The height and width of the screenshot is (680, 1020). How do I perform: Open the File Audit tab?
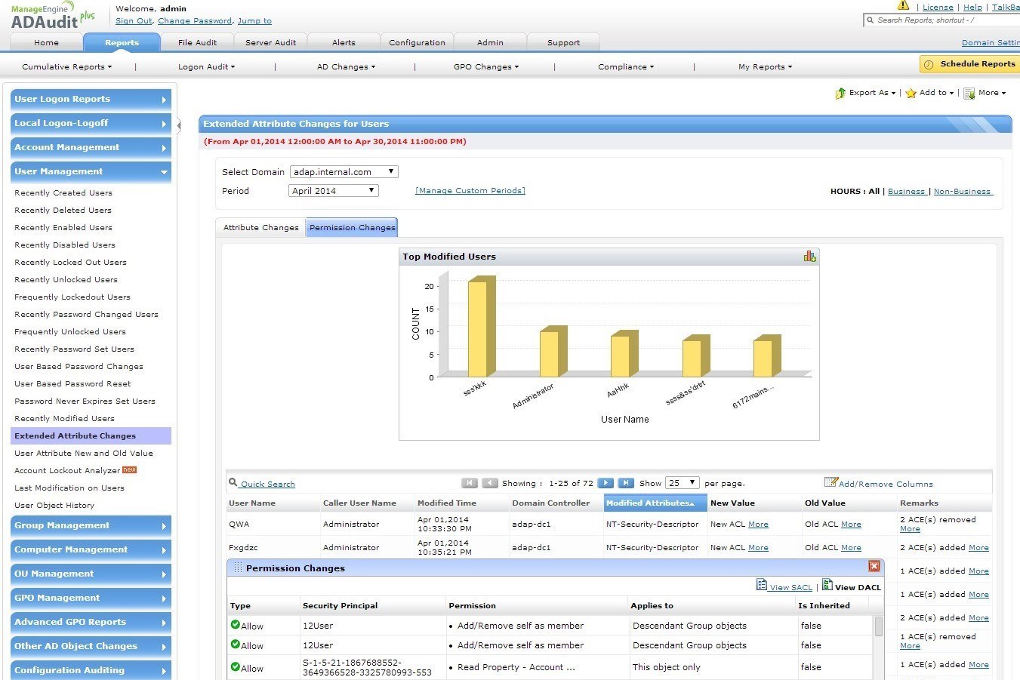tap(197, 43)
